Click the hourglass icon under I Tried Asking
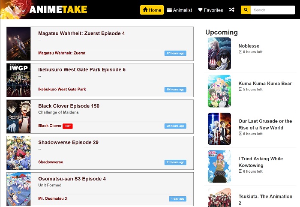 point(240,171)
